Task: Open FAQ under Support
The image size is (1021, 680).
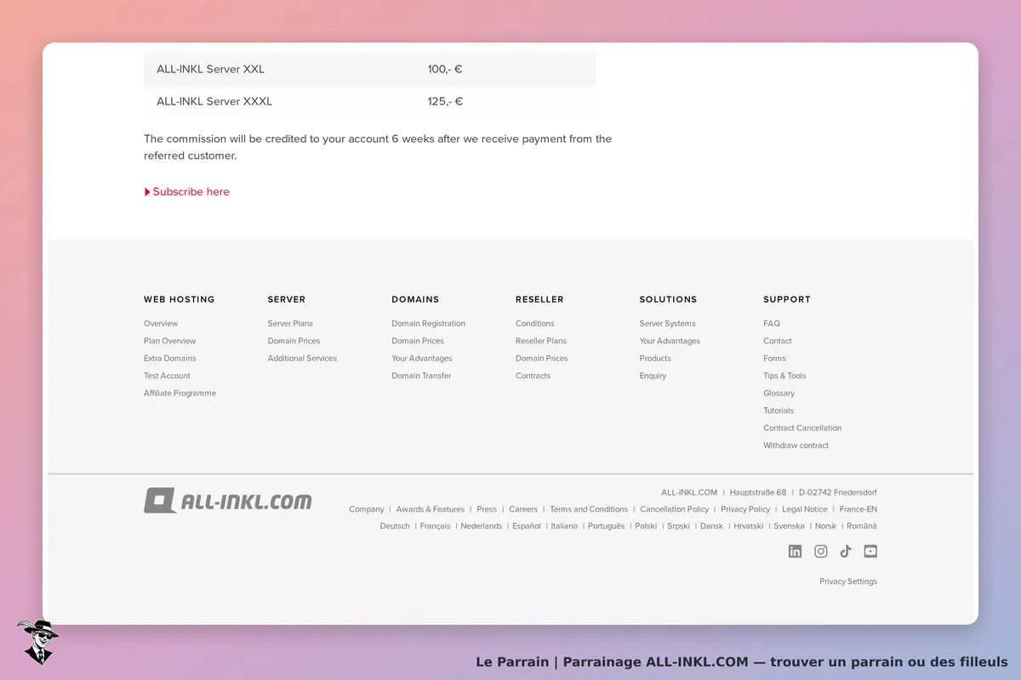Action: pos(772,324)
